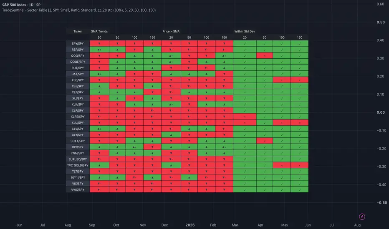The image size is (389, 229).
Task: Click the SOXX/SPY red X under Std Dev 50
Action: 265,141
